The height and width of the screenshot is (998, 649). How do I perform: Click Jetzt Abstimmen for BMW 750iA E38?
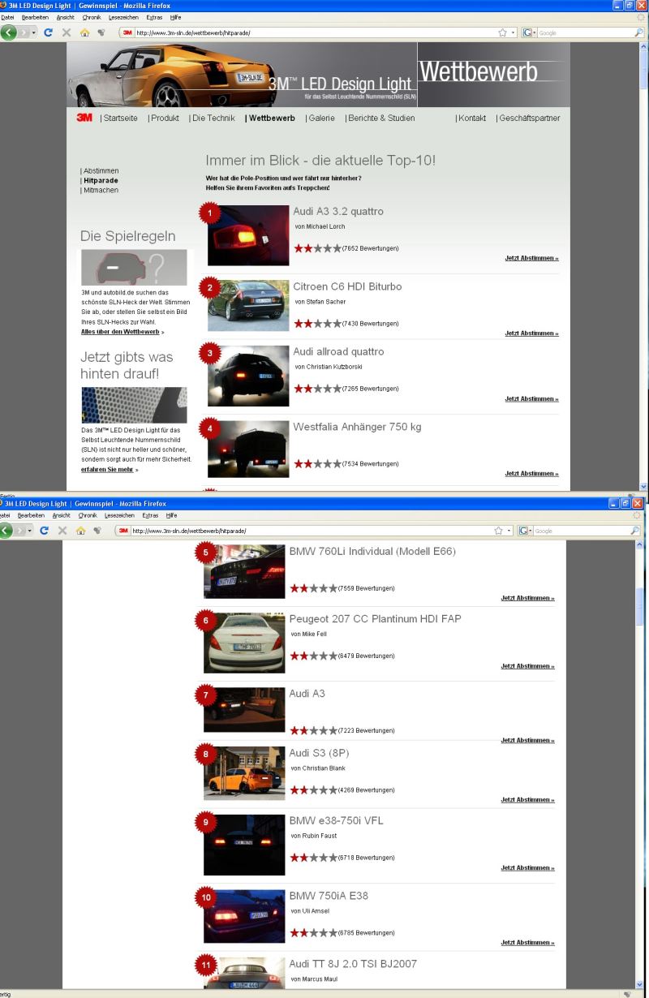527,943
